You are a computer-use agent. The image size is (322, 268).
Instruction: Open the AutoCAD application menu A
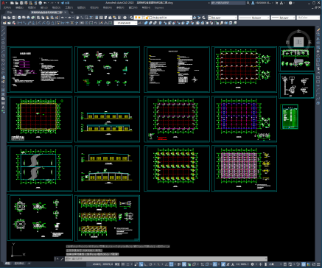pyautogui.click(x=3, y=3)
